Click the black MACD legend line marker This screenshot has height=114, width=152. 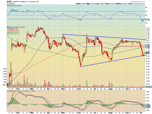[x=8, y=91]
